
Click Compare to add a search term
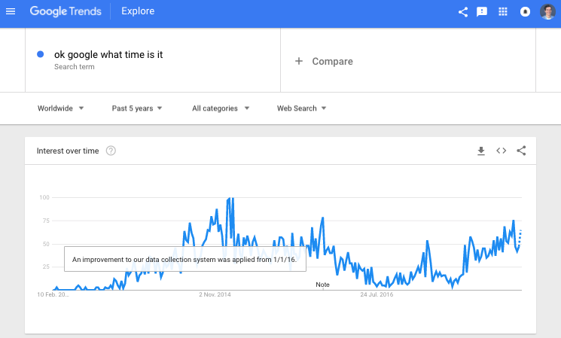(x=324, y=62)
